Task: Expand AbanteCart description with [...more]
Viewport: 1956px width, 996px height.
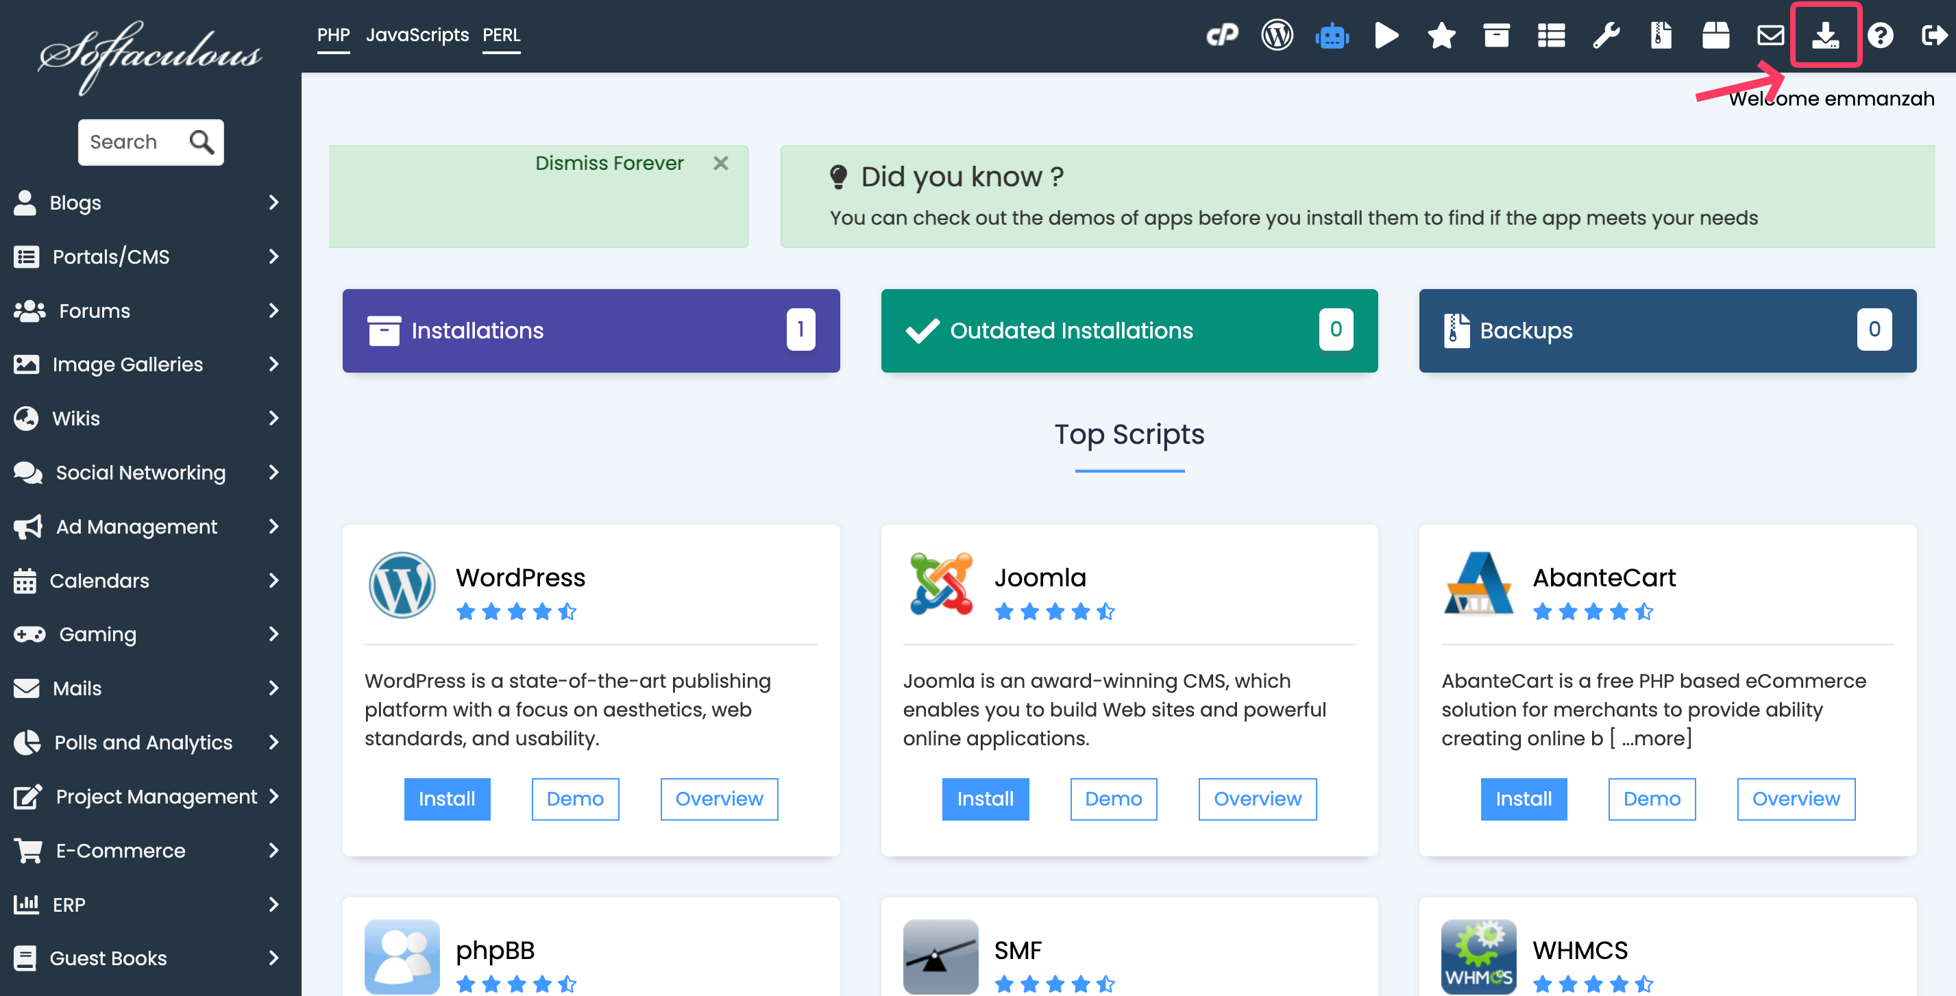Action: tap(1651, 738)
